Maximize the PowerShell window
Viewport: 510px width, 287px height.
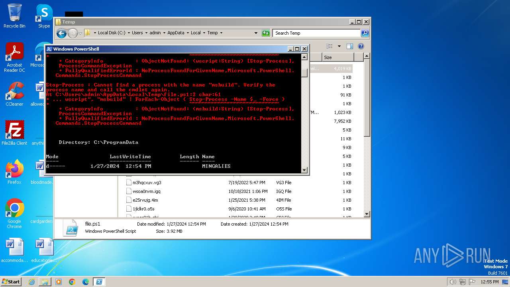297,49
